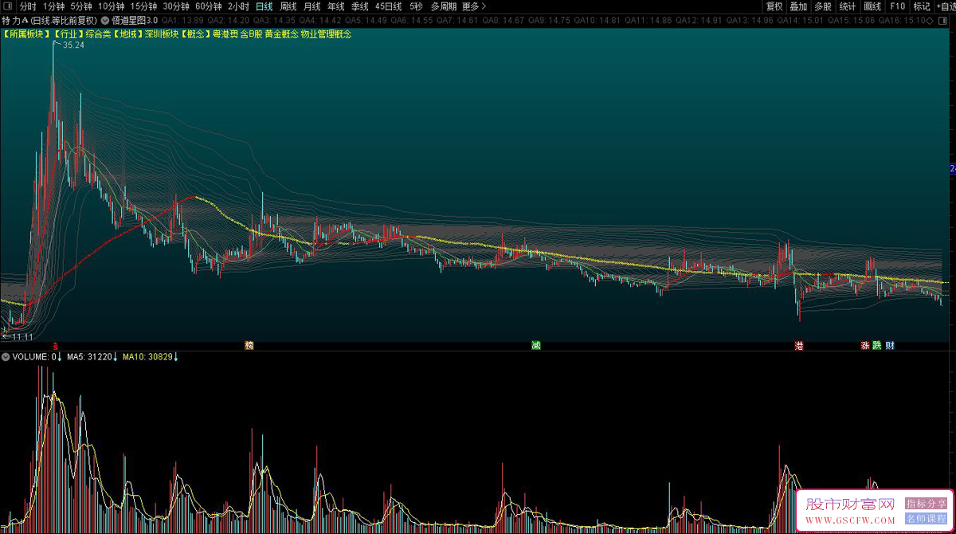Open the F10 company info

click(x=897, y=6)
